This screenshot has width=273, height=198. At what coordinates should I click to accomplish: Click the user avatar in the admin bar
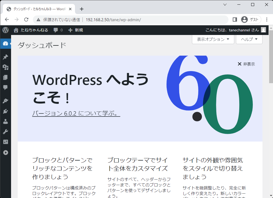coord(263,30)
